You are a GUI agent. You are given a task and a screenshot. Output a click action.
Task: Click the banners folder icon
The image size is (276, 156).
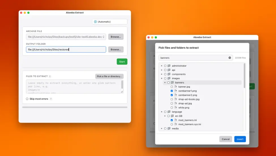pos(172,83)
